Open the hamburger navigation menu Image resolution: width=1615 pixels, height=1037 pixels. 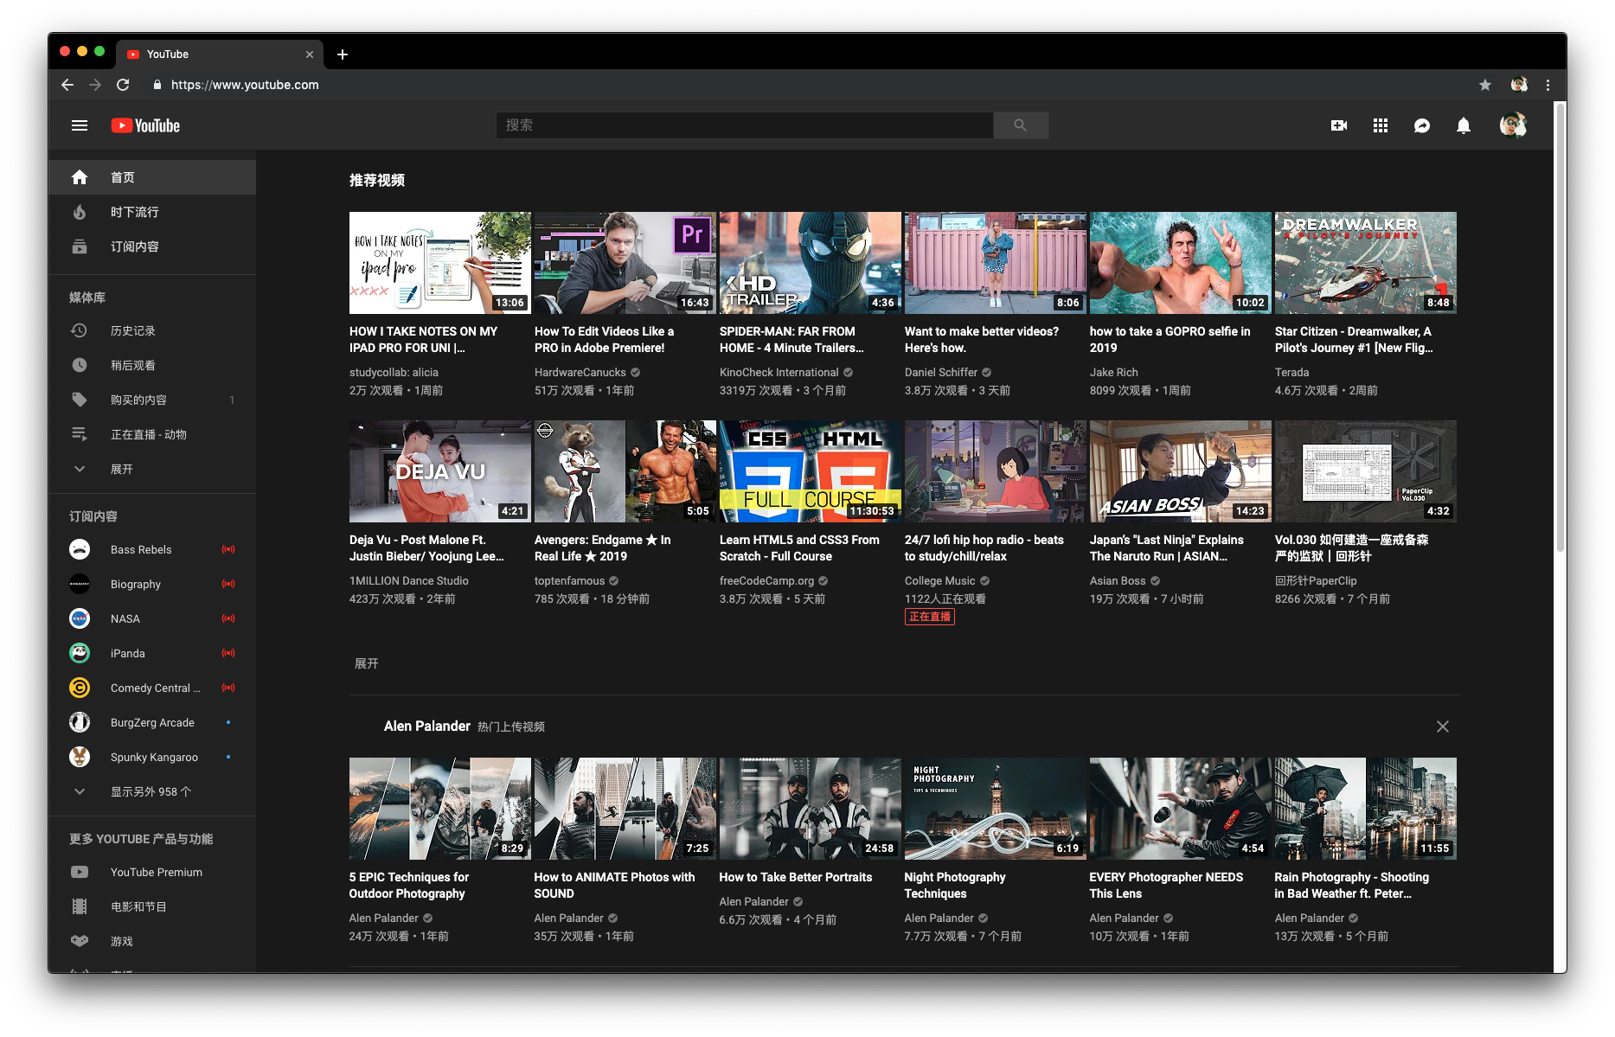tap(79, 125)
